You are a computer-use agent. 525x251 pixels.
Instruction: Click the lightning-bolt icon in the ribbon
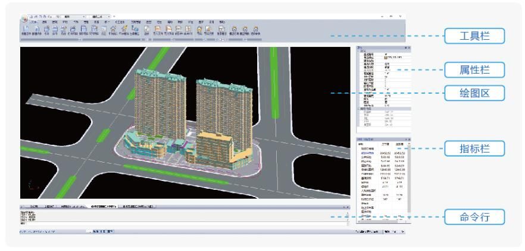[126, 28]
